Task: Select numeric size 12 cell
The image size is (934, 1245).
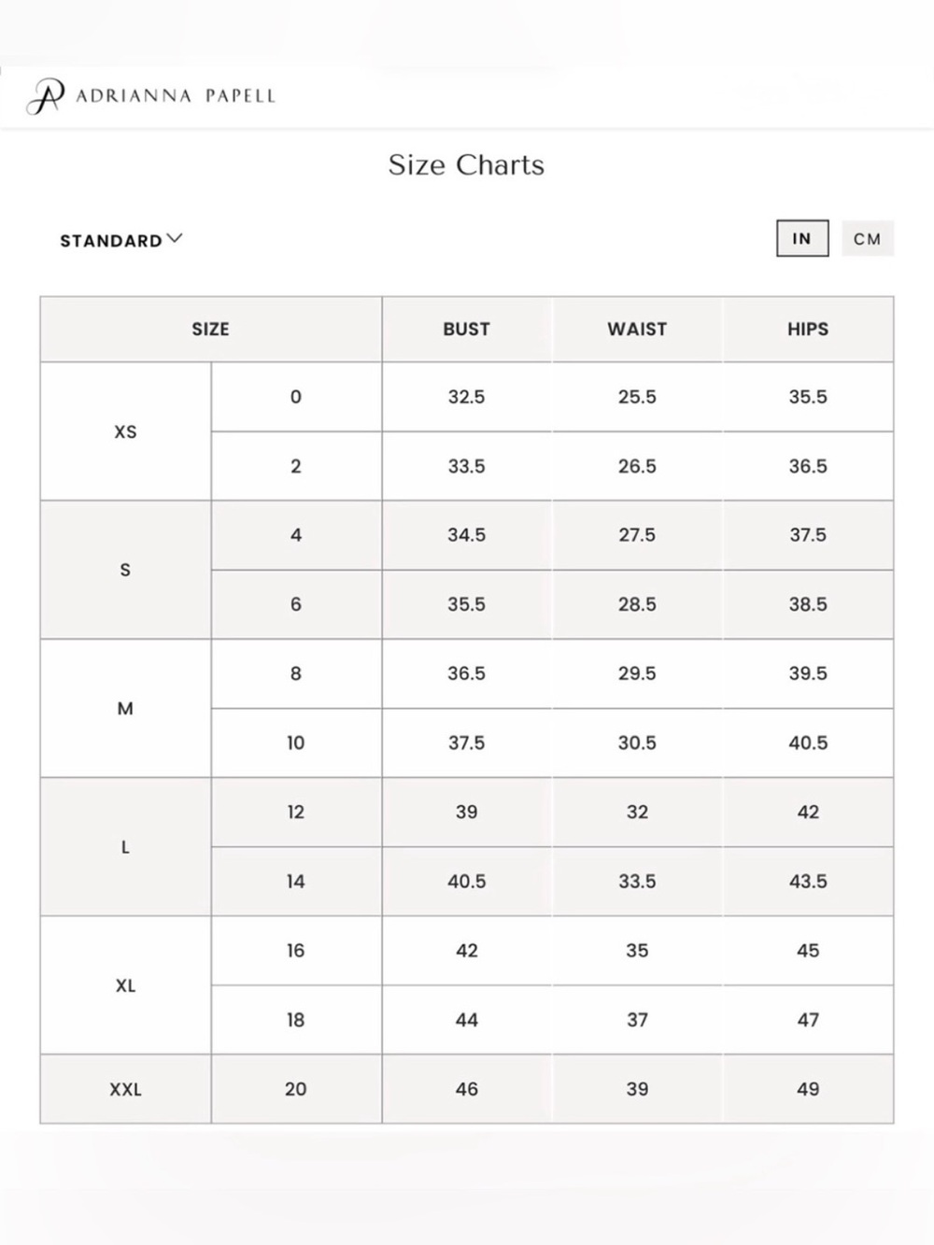Action: 296,812
